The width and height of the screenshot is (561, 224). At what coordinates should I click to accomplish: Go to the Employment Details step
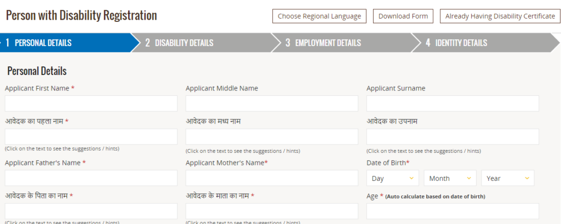click(342, 43)
